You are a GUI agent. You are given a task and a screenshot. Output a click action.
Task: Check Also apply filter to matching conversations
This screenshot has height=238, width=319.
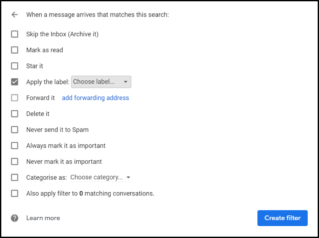click(15, 193)
